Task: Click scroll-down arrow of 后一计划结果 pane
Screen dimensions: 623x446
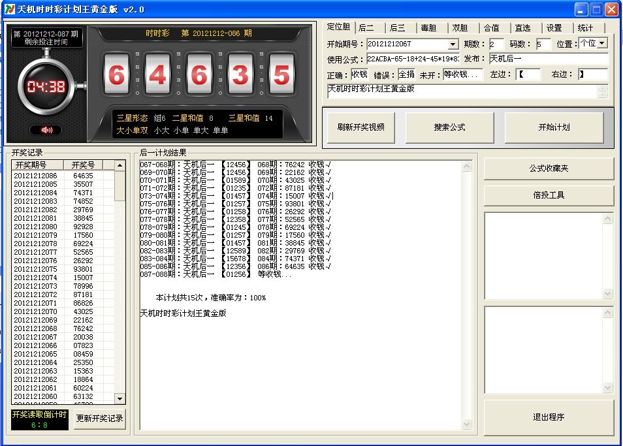Action: (x=467, y=424)
